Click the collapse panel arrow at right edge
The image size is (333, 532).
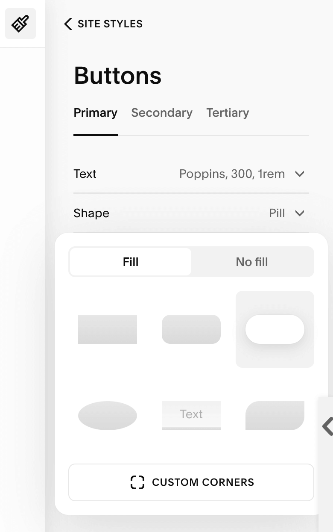327,426
